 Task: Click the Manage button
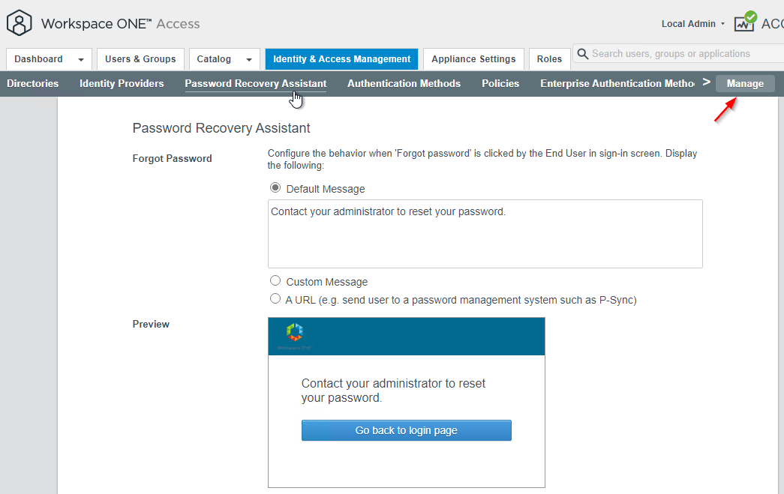point(745,83)
